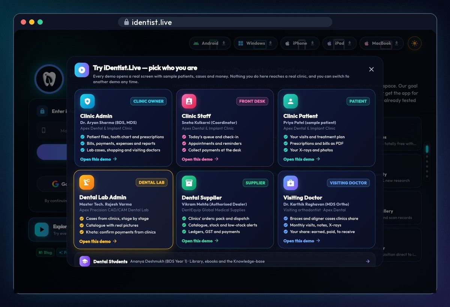Click 'Khata: confirm payments from clinics' line
Screen dimensions: 450x307
[117, 232]
